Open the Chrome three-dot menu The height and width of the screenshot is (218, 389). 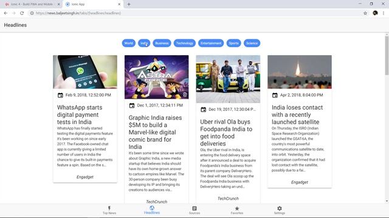(384, 13)
